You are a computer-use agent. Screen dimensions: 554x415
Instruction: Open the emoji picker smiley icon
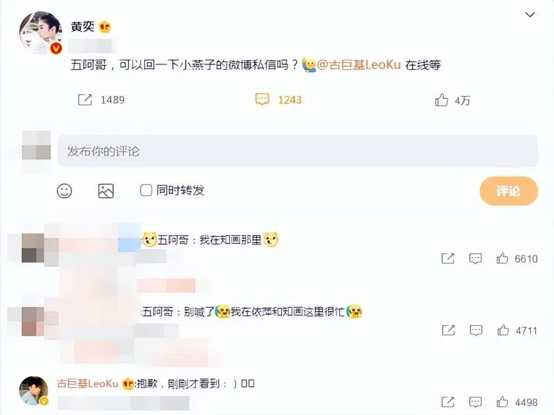tap(64, 191)
